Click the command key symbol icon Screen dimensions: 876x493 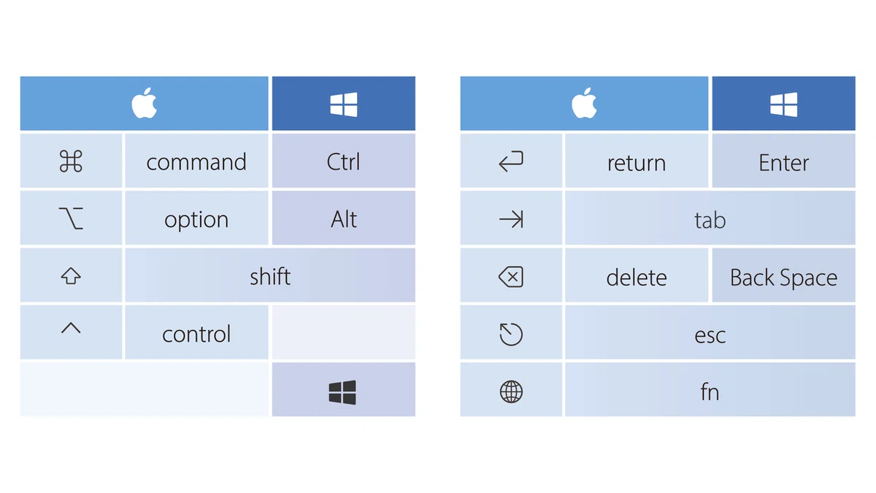71,161
